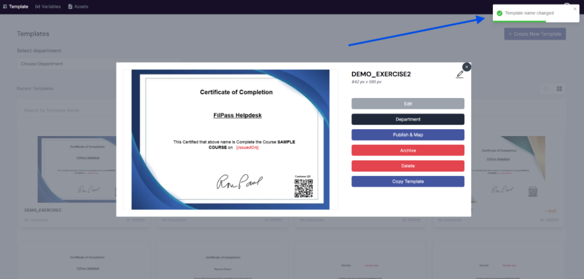
Task: Open the Template tab
Action: [x=15, y=6]
